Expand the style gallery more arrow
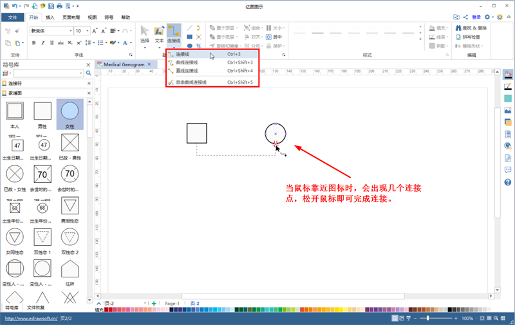Image resolution: width=515 pixels, height=325 pixels. click(420, 39)
